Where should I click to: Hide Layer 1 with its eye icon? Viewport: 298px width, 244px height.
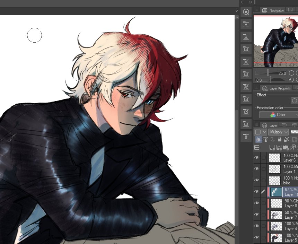point(257,169)
